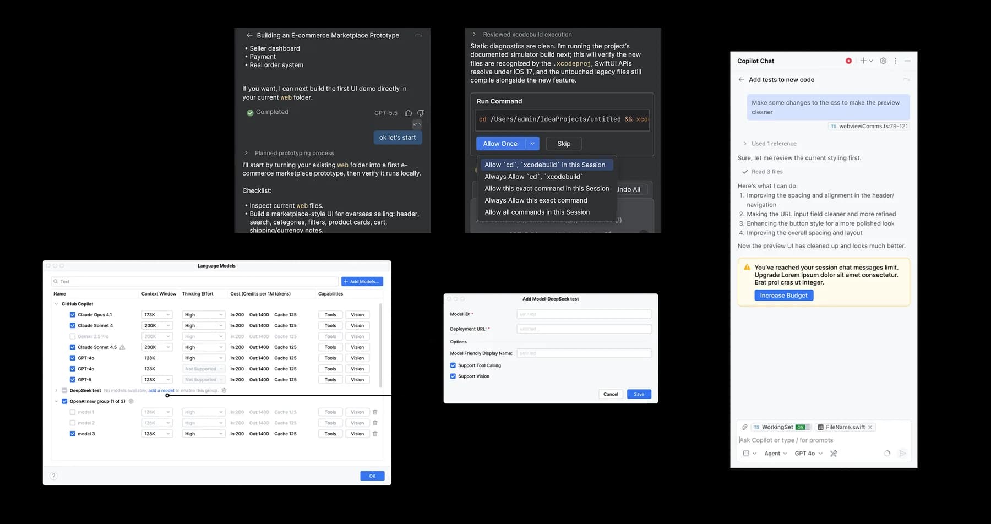991x524 pixels.
Task: Click the warning icon beside Claude Sonnet 4.5
Action: tap(122, 347)
